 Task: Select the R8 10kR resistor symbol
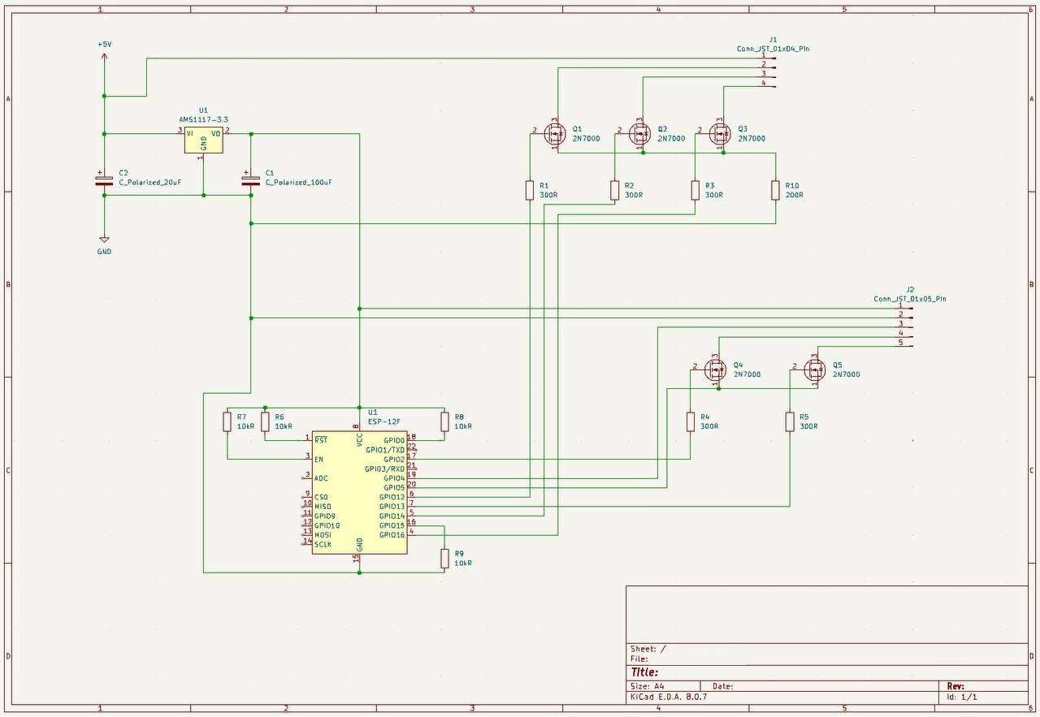point(444,421)
